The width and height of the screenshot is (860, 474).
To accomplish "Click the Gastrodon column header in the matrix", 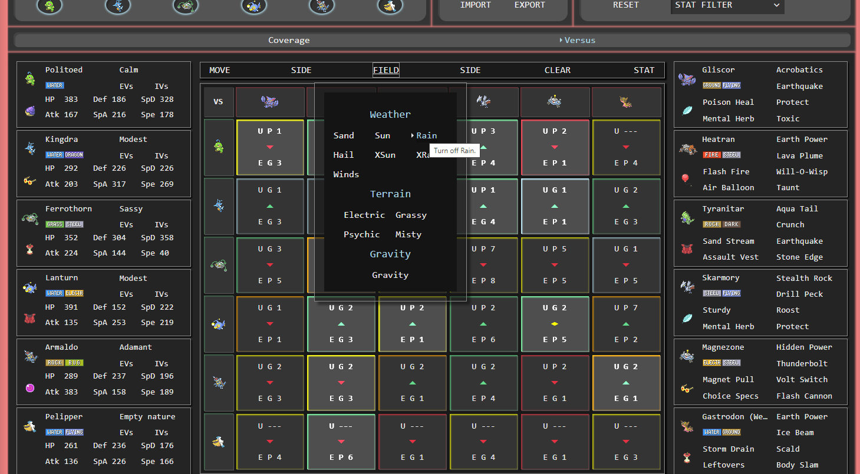I will coord(627,102).
